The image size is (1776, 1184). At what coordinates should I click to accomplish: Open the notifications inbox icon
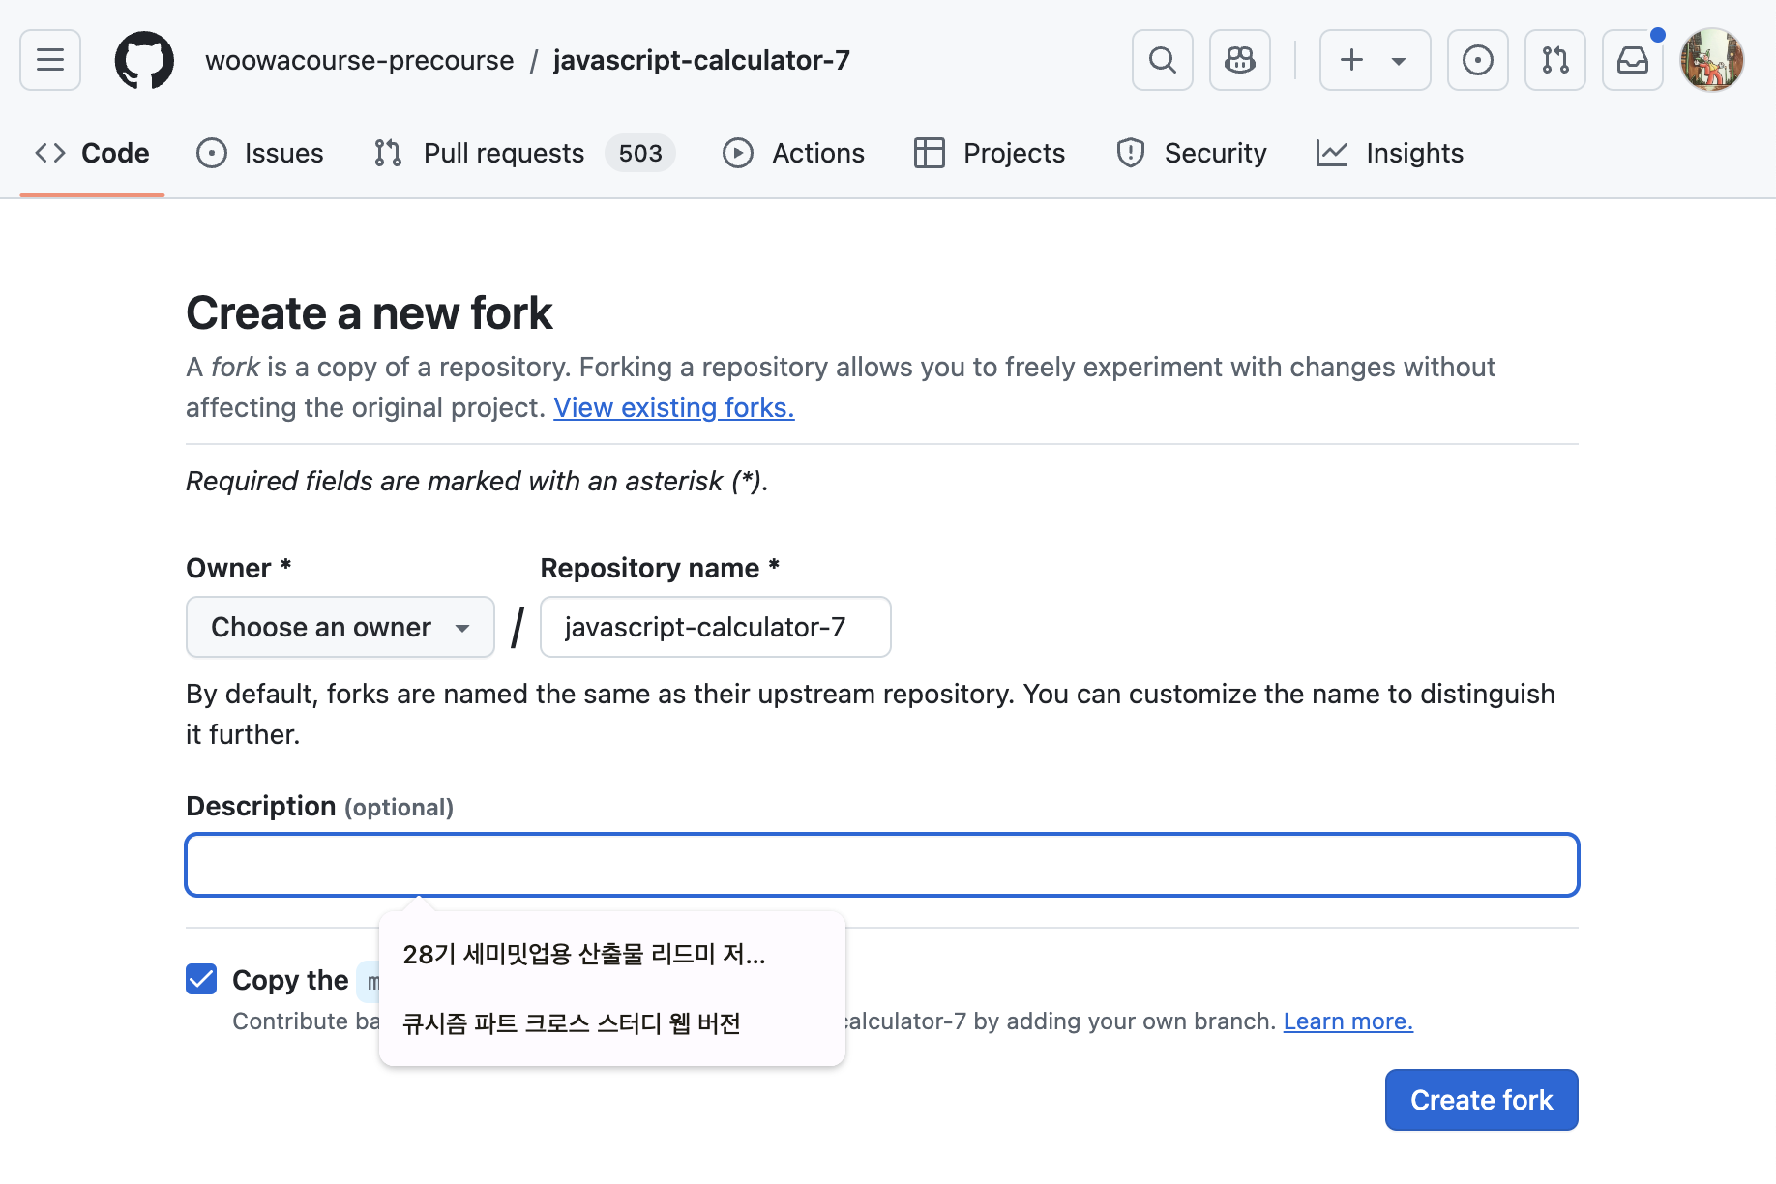tap(1633, 60)
